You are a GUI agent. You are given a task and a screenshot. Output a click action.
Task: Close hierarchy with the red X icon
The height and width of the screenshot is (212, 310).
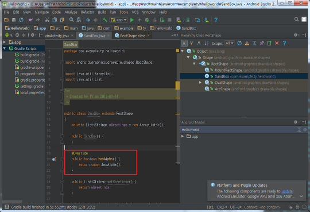[x=277, y=43]
